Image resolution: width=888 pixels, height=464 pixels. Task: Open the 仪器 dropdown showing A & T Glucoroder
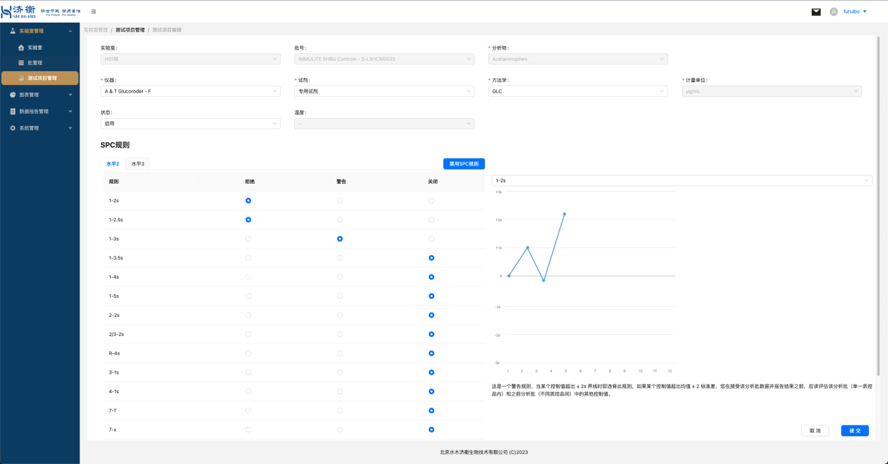click(x=190, y=91)
